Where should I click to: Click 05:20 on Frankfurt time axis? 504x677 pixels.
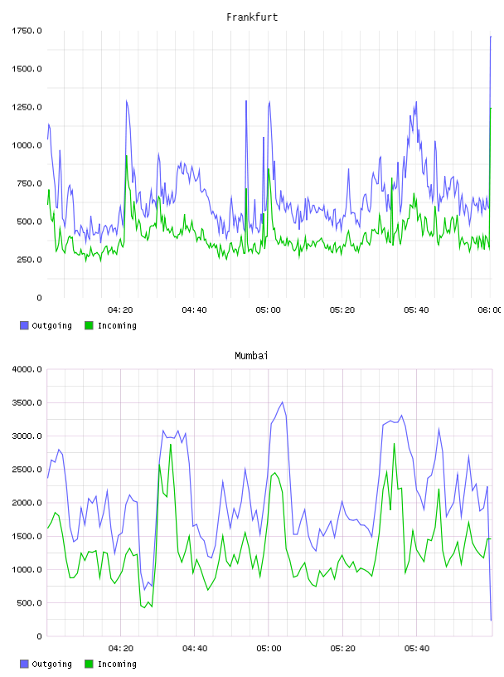(342, 310)
